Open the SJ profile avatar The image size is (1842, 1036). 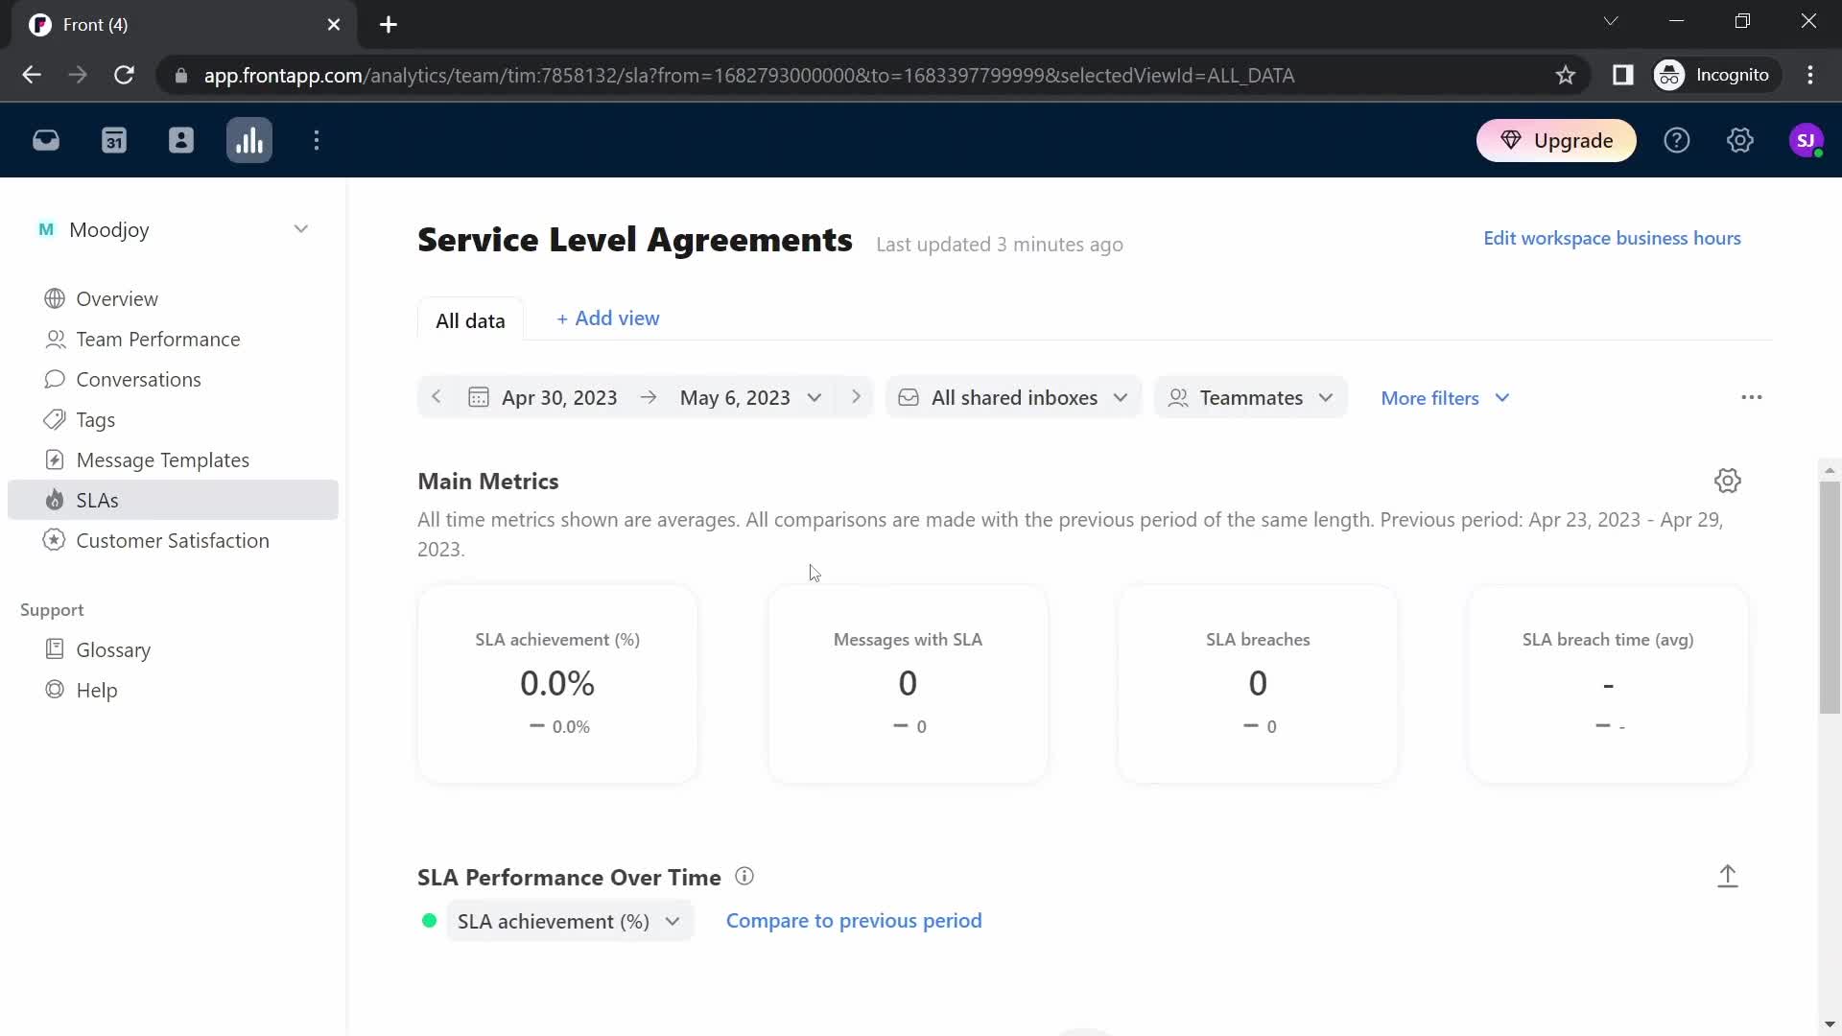pyautogui.click(x=1807, y=141)
